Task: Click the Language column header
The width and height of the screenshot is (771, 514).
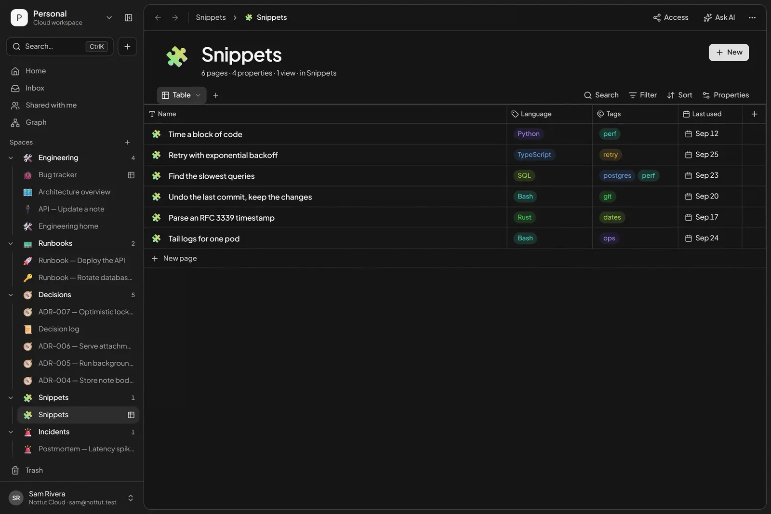Action: point(549,114)
